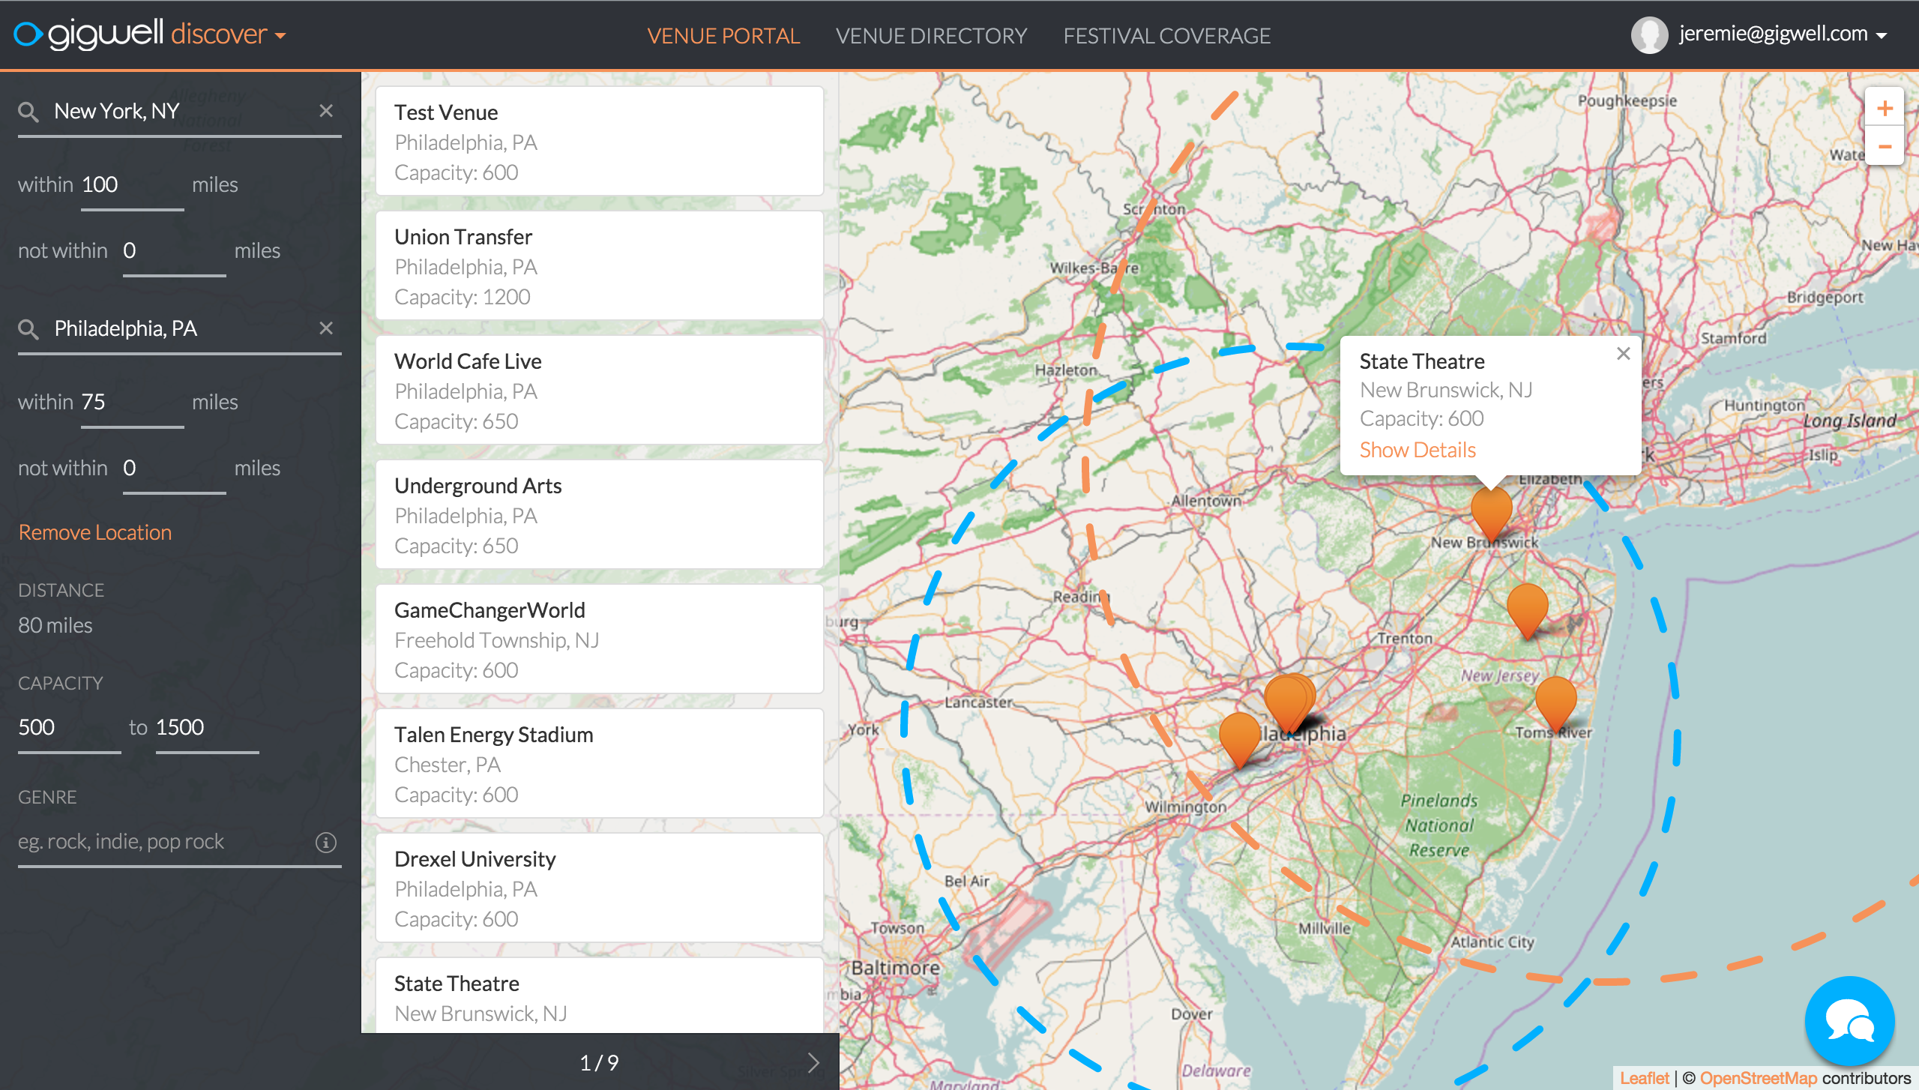1919x1090 pixels.
Task: Expand the gigwell discover dropdown
Action: coord(280,35)
